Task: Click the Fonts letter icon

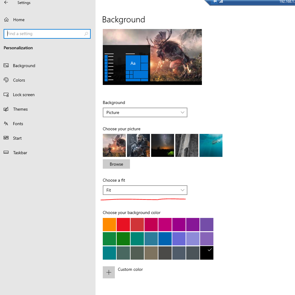Action: [6, 124]
